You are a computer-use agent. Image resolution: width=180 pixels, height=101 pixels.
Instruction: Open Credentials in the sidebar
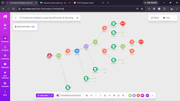coord(5,57)
